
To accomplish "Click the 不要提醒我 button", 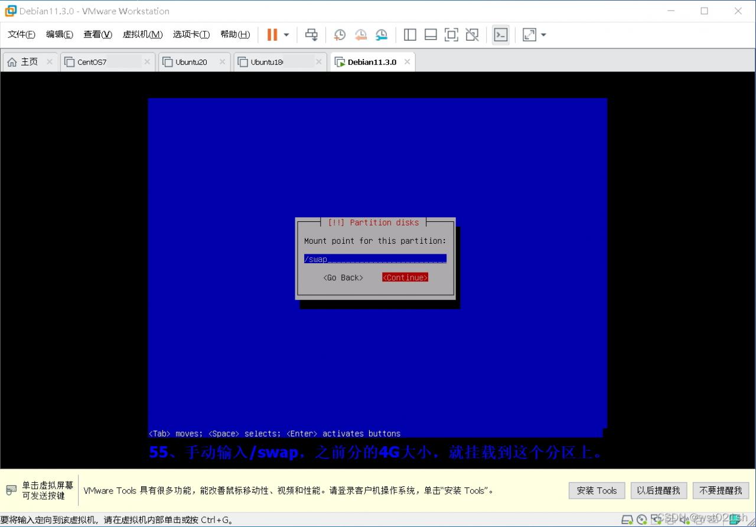I will click(721, 490).
